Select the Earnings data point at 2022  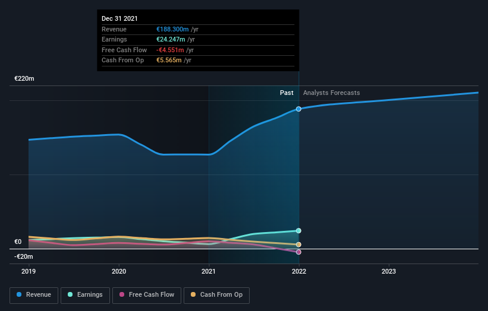298,230
